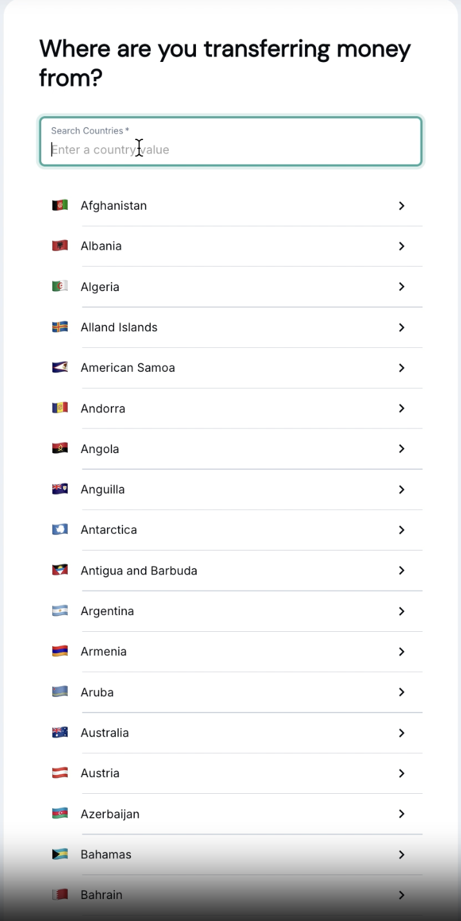Click the Austria flag icon
This screenshot has width=461, height=921.
59,773
